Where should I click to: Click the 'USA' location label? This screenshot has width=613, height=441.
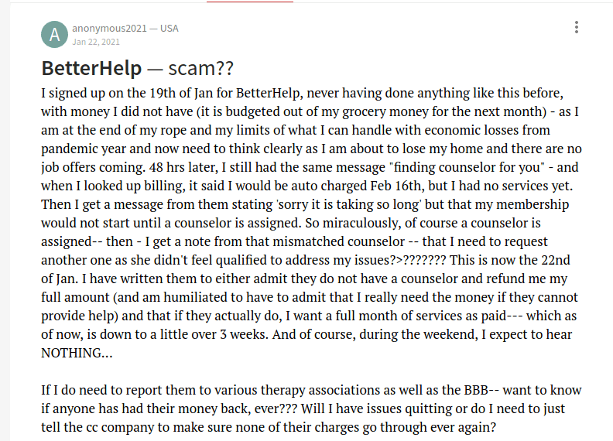coord(169,29)
